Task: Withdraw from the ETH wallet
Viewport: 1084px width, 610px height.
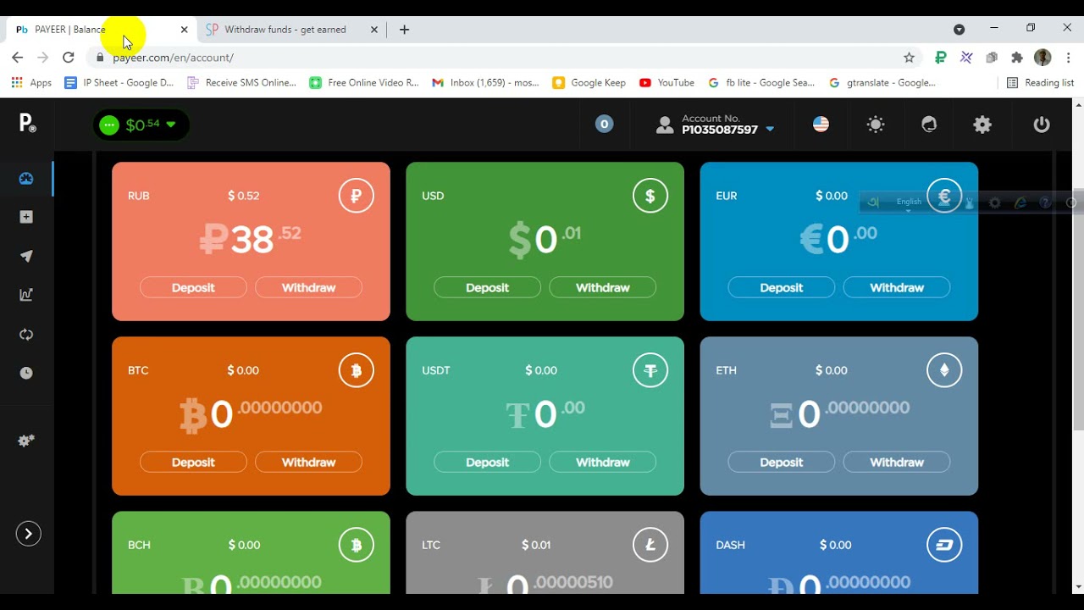Action: click(x=896, y=463)
